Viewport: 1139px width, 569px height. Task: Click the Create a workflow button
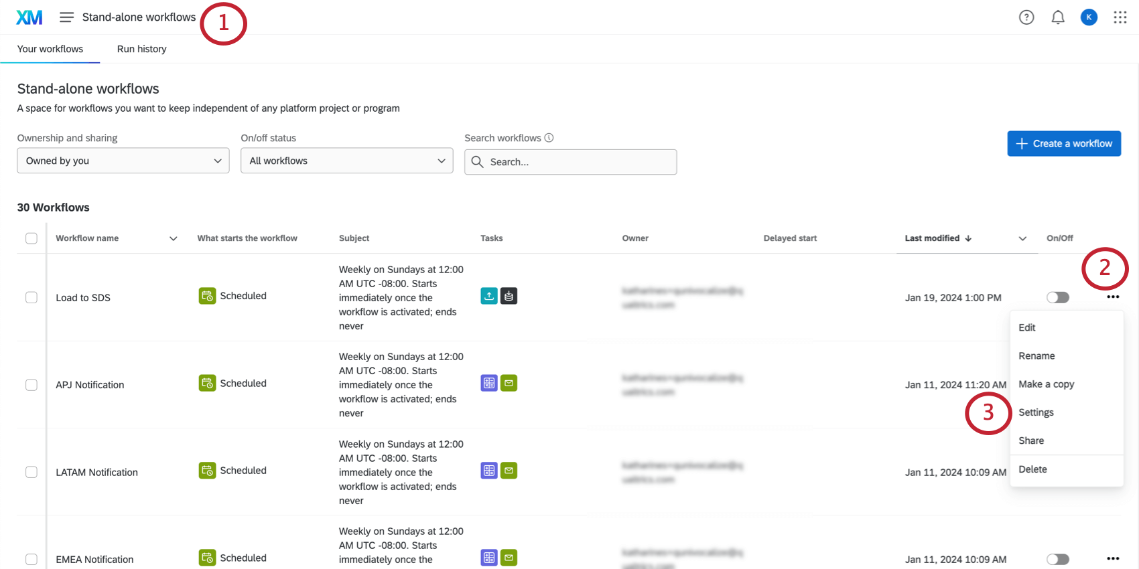pos(1064,143)
